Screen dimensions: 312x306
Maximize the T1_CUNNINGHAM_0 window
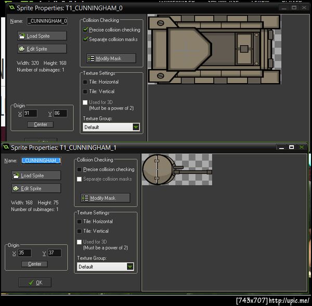(294, 8)
